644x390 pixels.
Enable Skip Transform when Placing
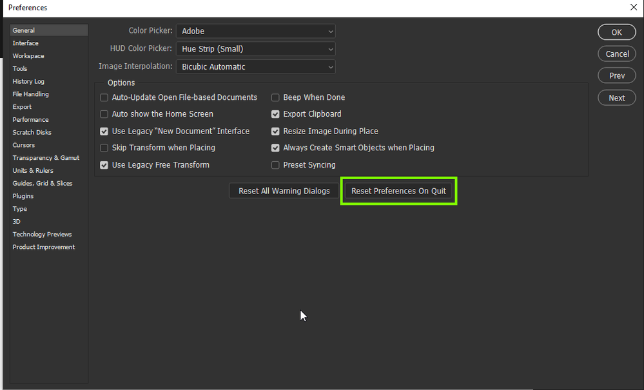[104, 148]
